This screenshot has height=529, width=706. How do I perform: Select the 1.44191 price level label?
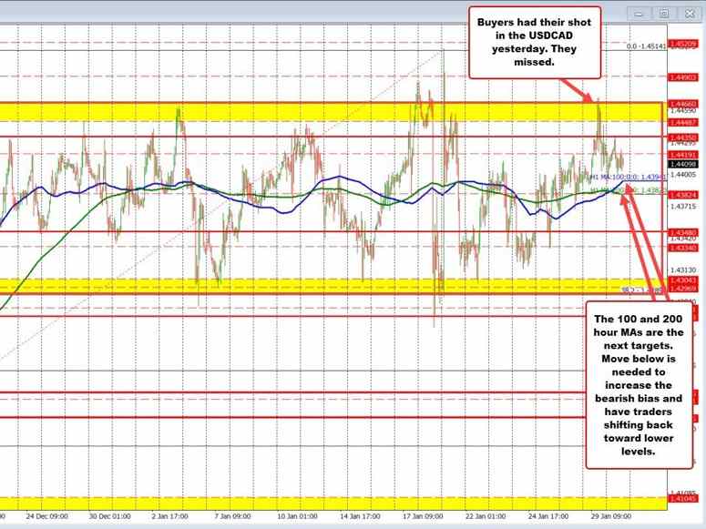(x=683, y=155)
